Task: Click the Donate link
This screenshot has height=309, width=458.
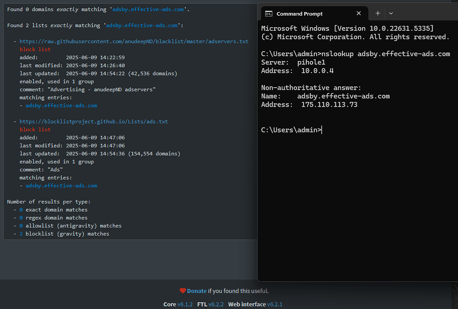Action: pos(198,291)
